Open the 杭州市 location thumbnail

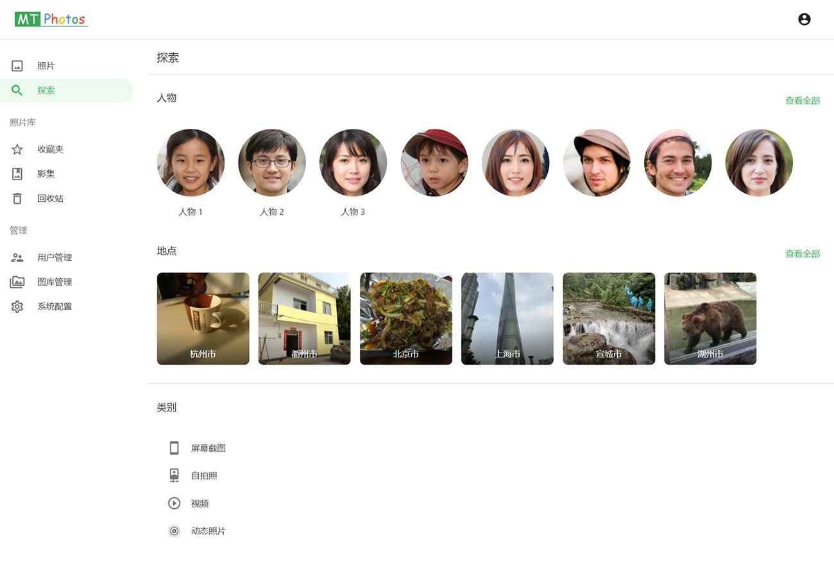tap(203, 319)
